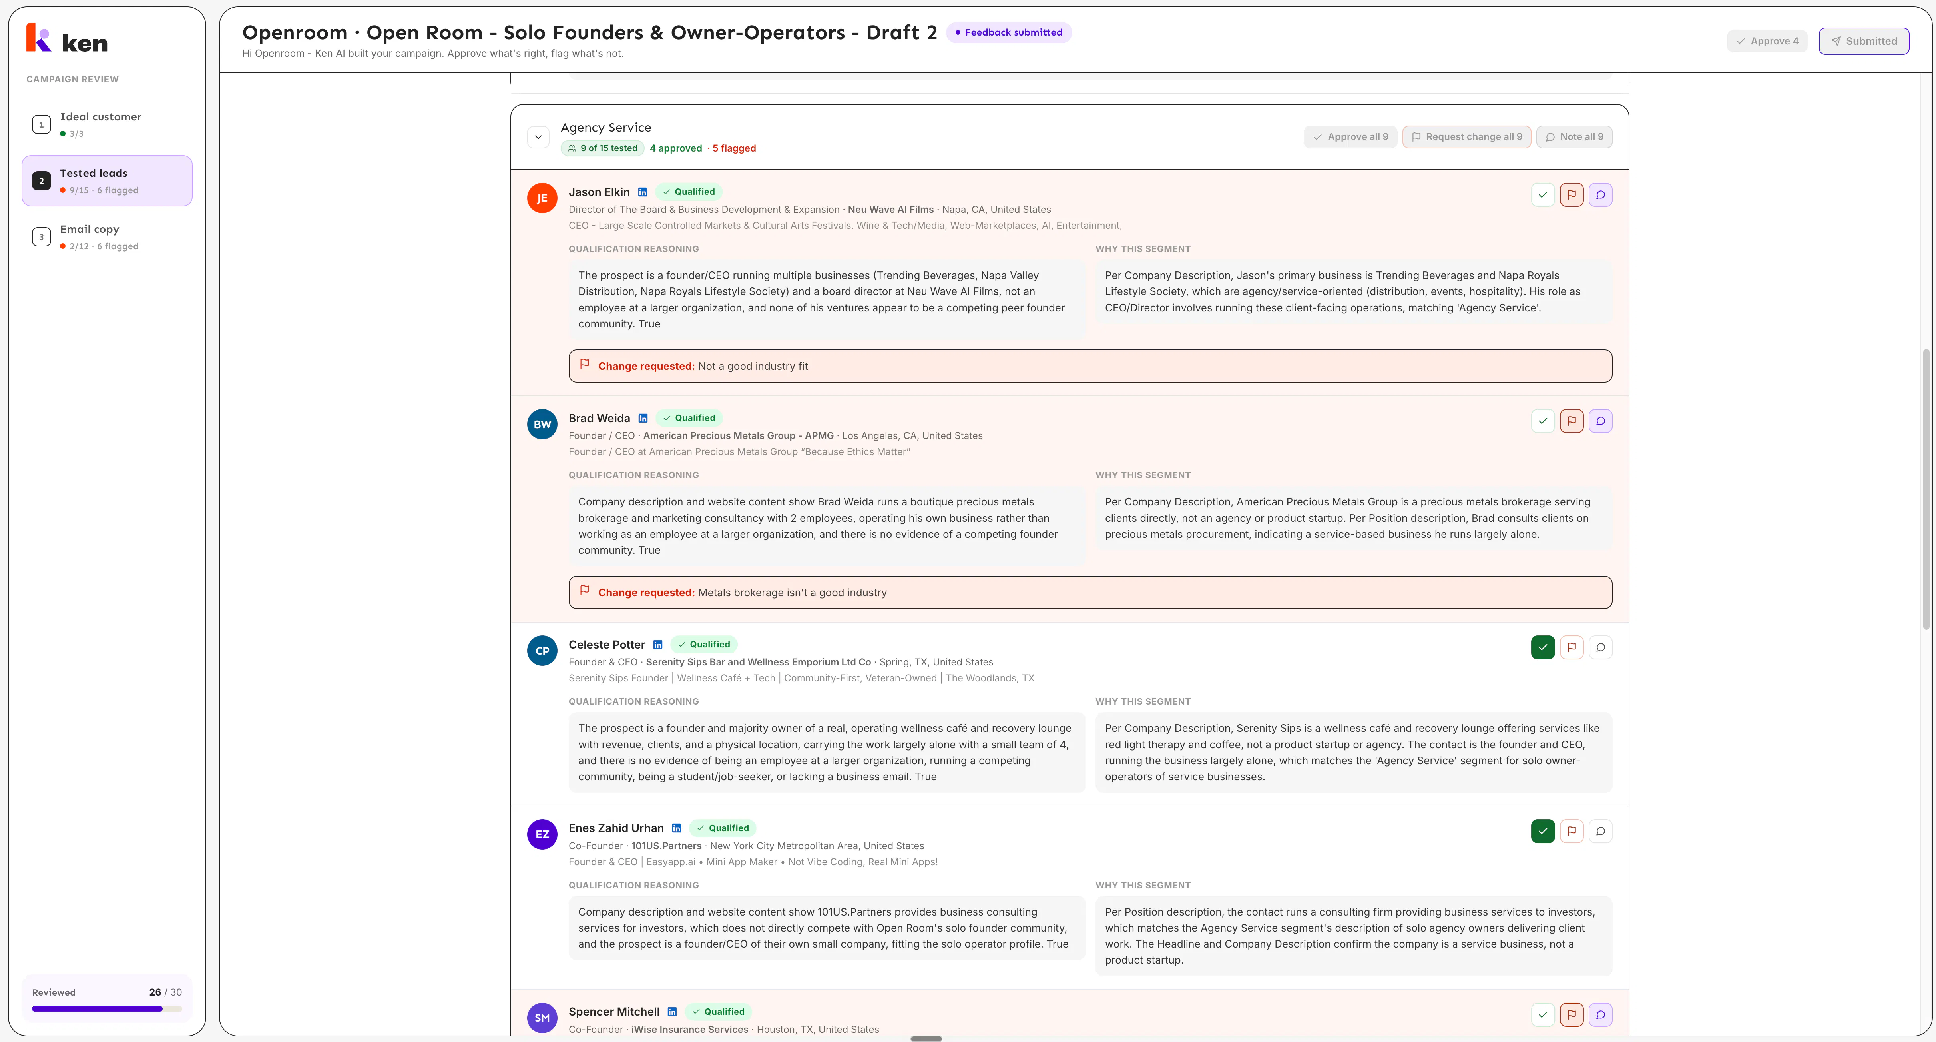Click Brad Weida's Qualified badge

point(689,418)
